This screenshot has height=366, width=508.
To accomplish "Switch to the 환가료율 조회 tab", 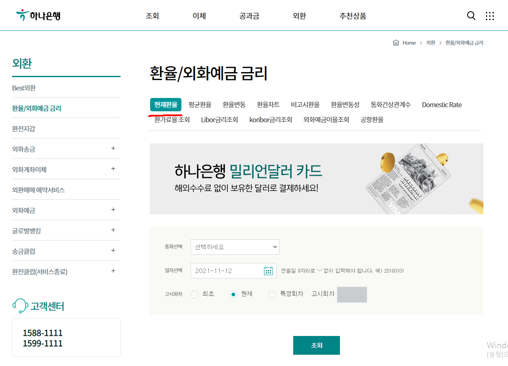I will pos(172,120).
